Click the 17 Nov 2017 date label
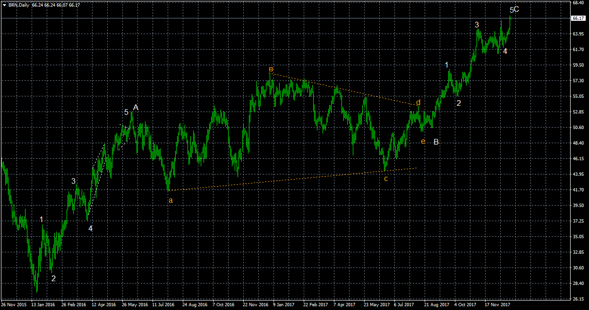This screenshot has height=310, width=589. click(x=497, y=305)
